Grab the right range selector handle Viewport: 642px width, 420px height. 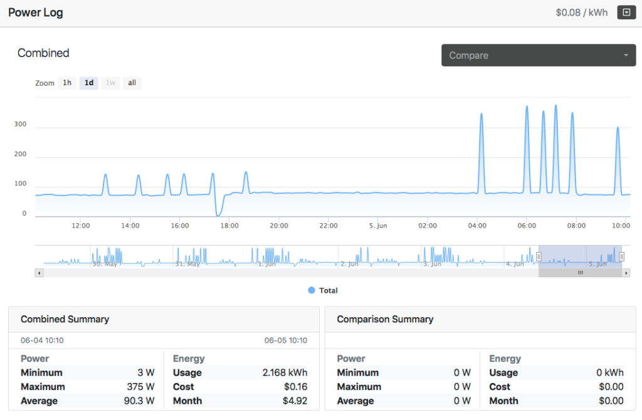click(621, 256)
